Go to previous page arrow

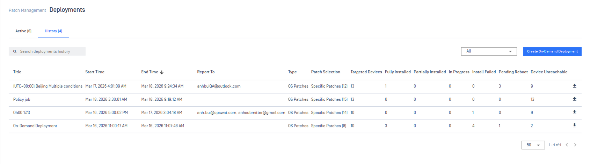coord(567,145)
